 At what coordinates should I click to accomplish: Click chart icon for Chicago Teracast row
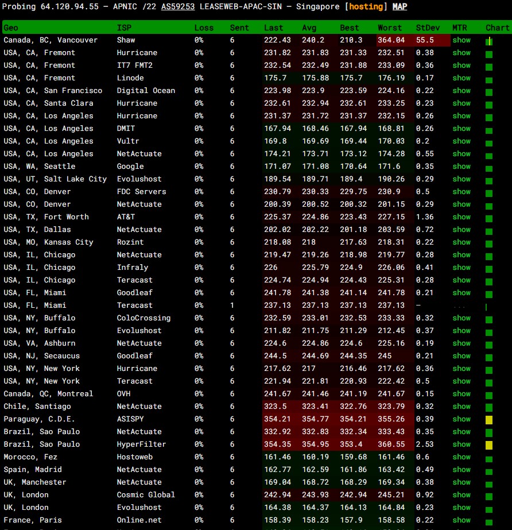(488, 282)
